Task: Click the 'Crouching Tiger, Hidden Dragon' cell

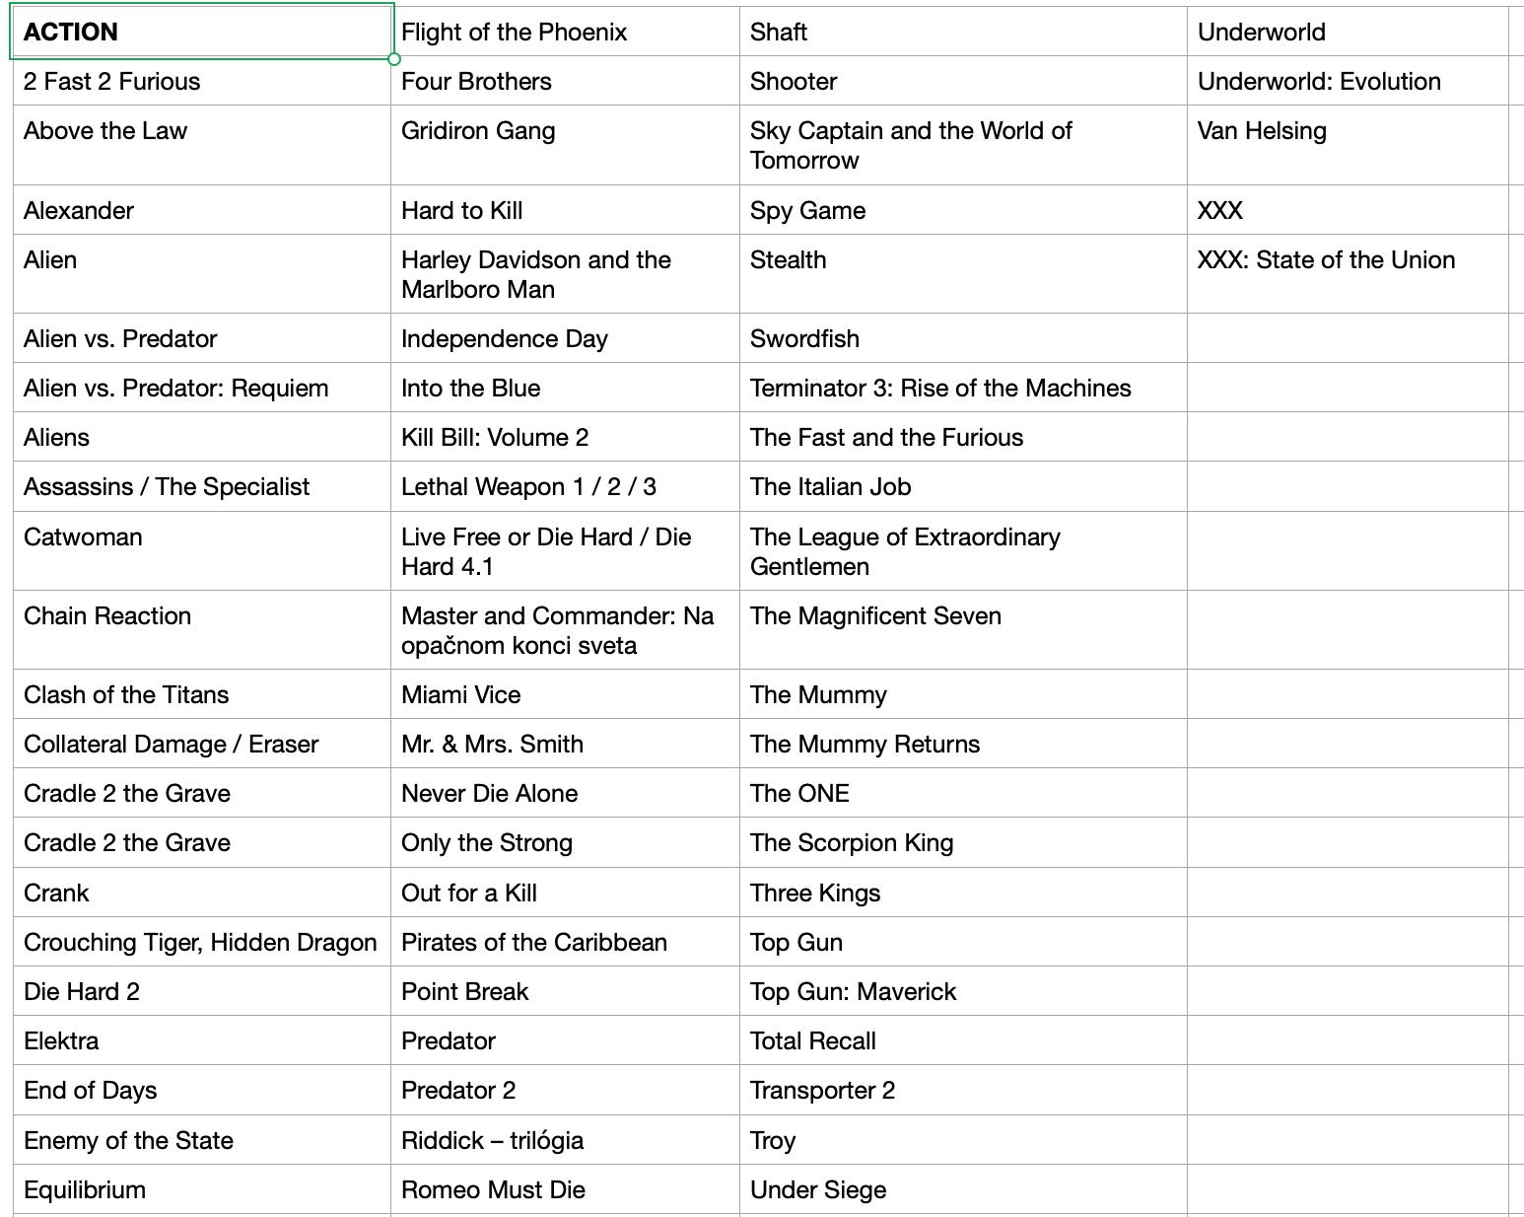Action: point(201,942)
